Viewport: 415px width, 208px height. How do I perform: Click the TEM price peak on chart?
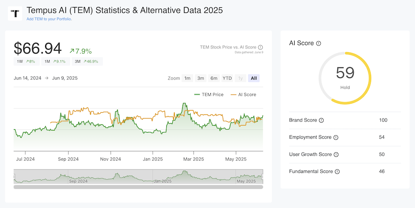pos(184,104)
